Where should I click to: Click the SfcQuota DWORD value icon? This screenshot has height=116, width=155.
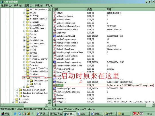point(55,82)
